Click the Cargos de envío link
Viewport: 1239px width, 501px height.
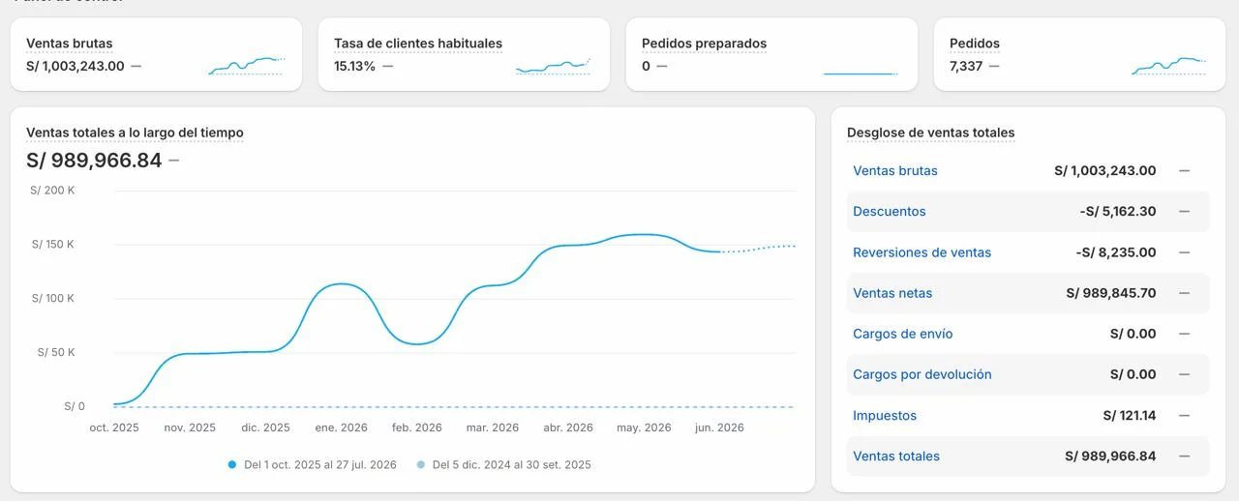903,334
